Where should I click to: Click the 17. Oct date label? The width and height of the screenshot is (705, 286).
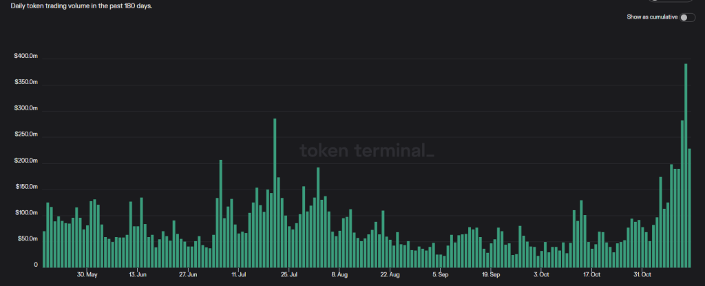591,274
